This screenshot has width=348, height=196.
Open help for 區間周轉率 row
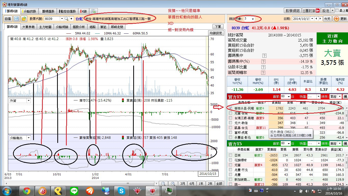263,73
